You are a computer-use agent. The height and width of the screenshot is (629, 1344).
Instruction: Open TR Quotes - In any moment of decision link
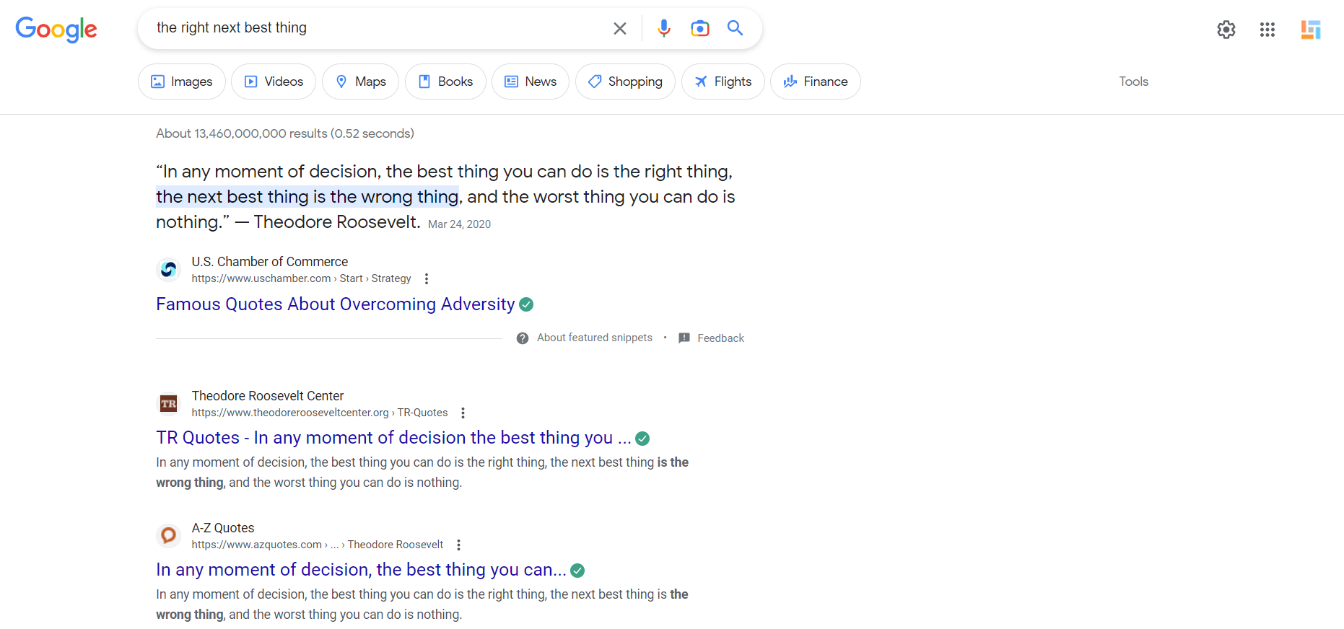pos(393,438)
